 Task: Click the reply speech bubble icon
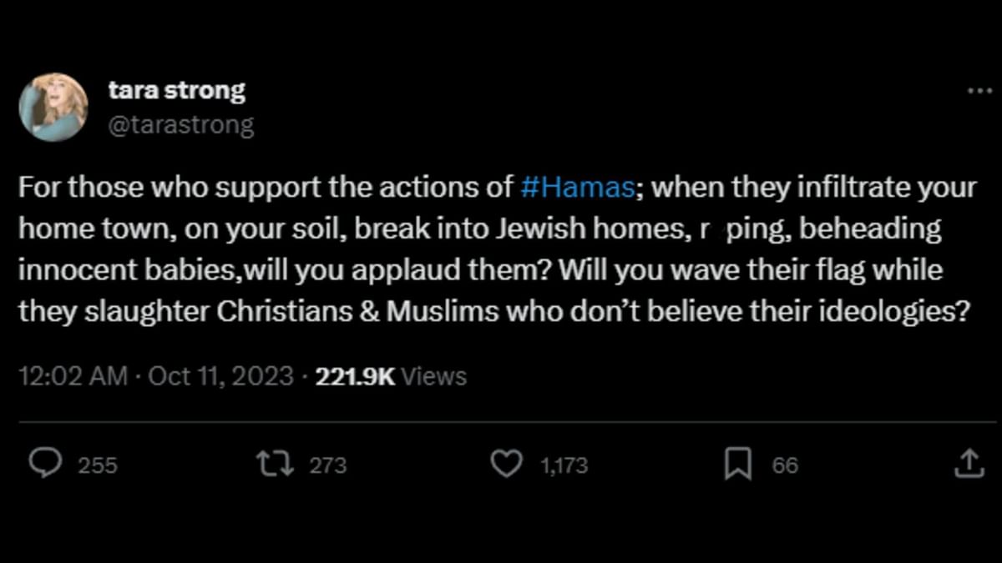click(45, 464)
